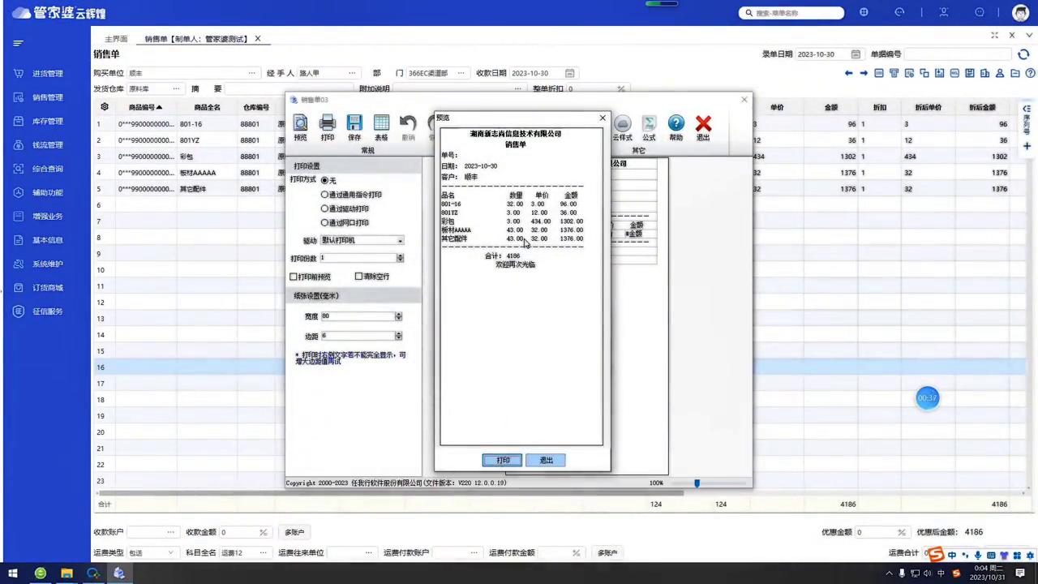Tick the 清除空行 checkbox
The image size is (1038, 584).
(x=358, y=277)
